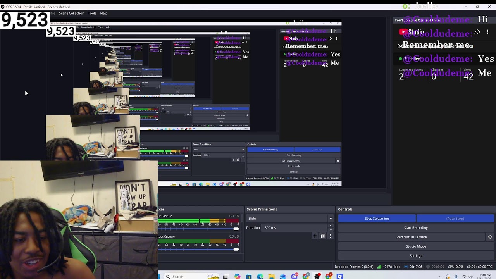Open Discord from the taskbar
The height and width of the screenshot is (279, 496).
point(294,276)
